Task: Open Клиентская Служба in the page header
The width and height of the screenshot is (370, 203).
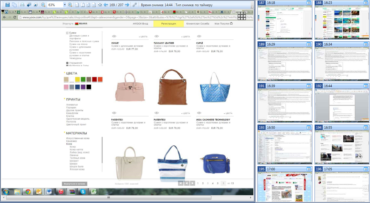Action: pyautogui.click(x=198, y=24)
